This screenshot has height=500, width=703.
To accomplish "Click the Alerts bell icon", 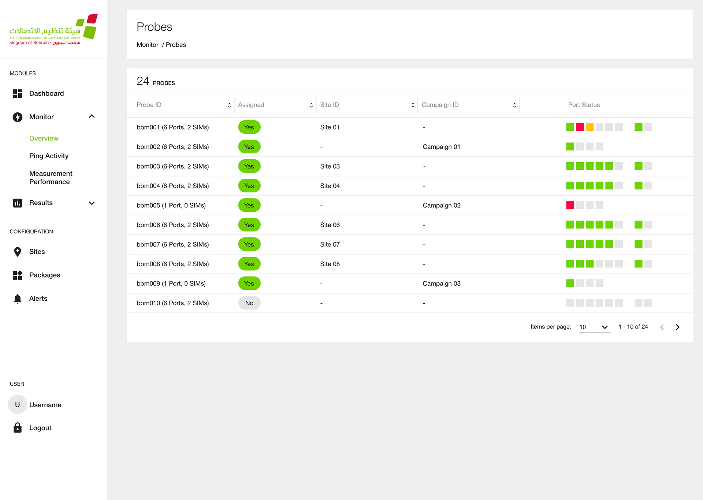I will click(18, 299).
